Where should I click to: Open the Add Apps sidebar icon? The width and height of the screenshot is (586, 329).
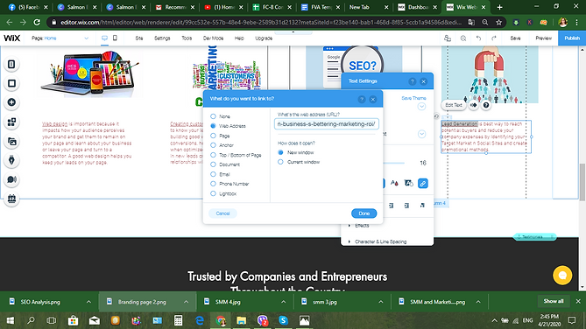click(x=11, y=122)
